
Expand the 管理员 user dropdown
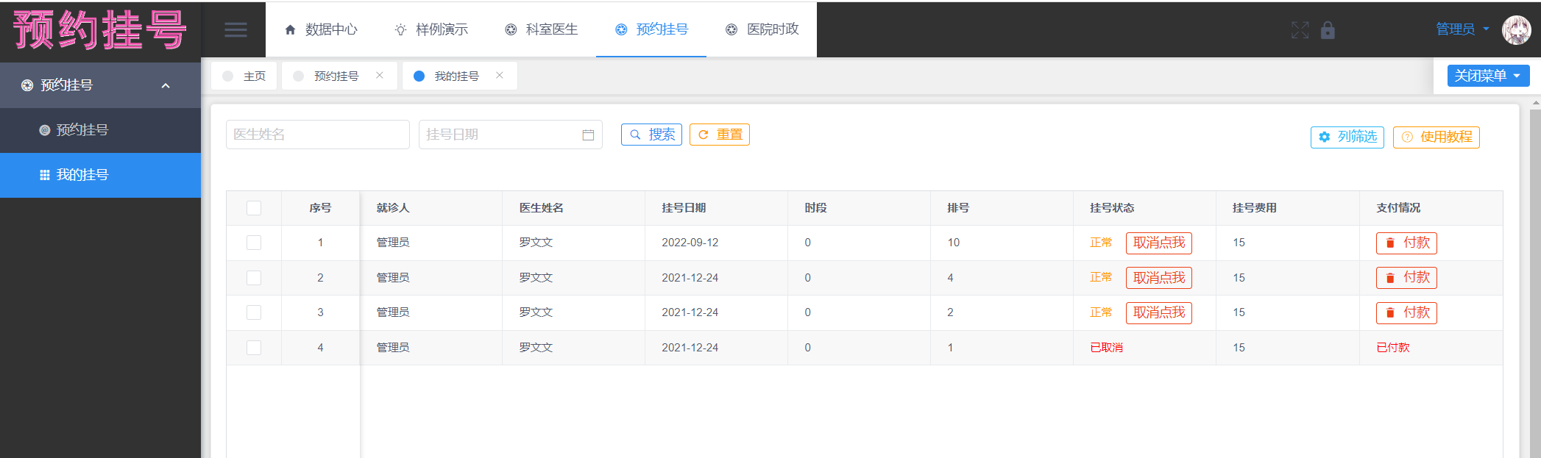point(1462,29)
